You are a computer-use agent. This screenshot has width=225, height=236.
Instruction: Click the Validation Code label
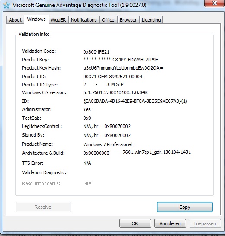click(39, 51)
